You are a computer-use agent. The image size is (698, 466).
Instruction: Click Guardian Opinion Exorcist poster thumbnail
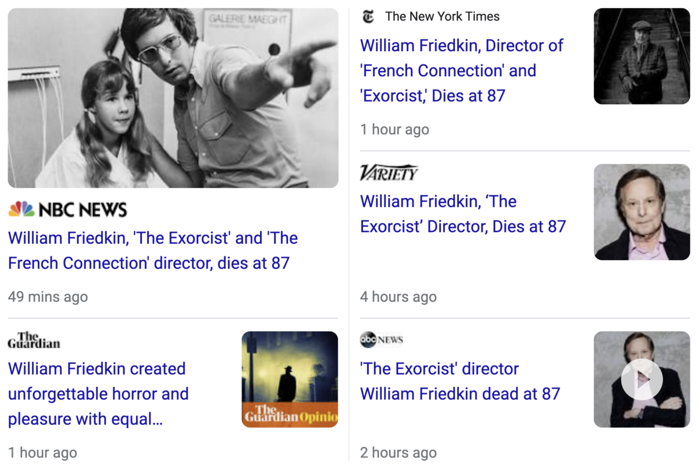[290, 379]
